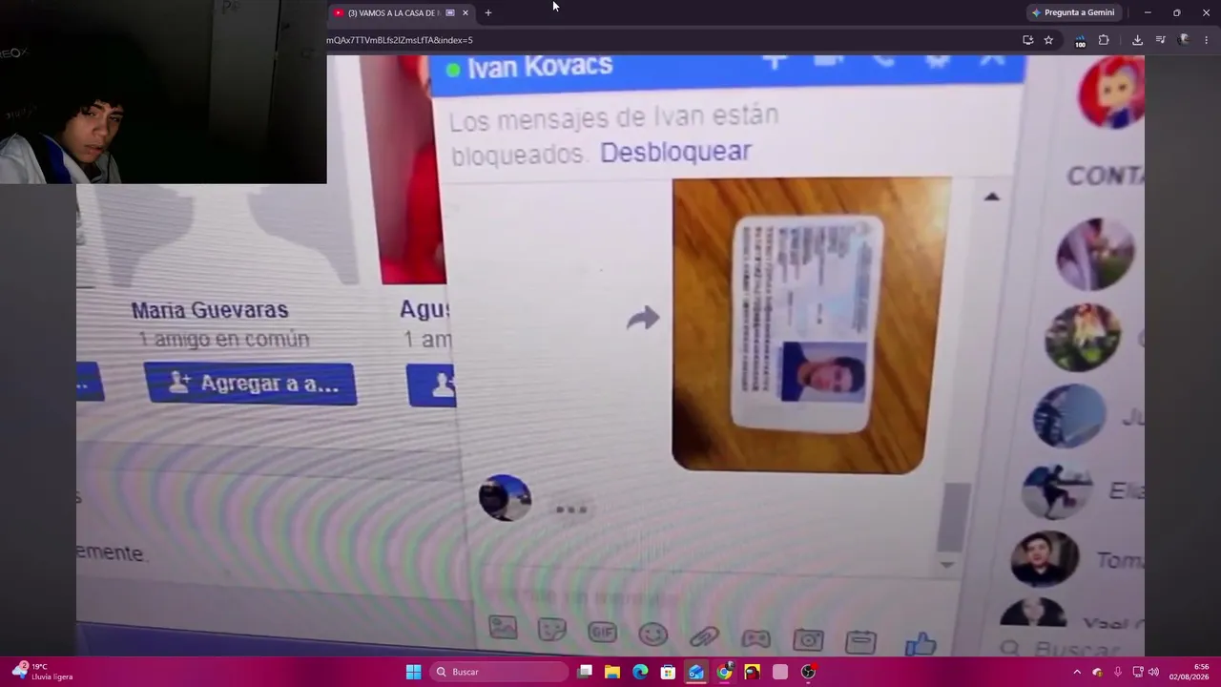Click the Pregunta a Gemini button

click(1073, 12)
